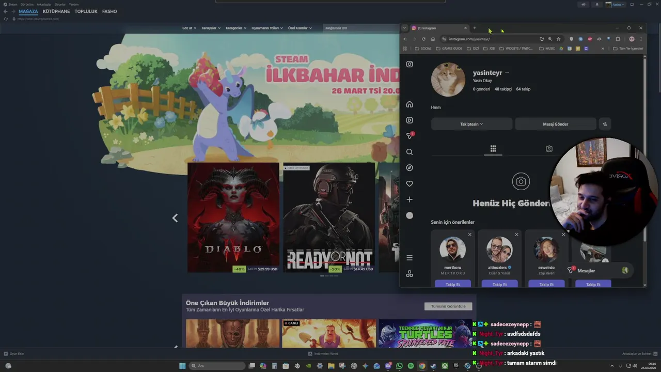
Task: Click the Mesaj Gönder button
Action: coord(556,124)
